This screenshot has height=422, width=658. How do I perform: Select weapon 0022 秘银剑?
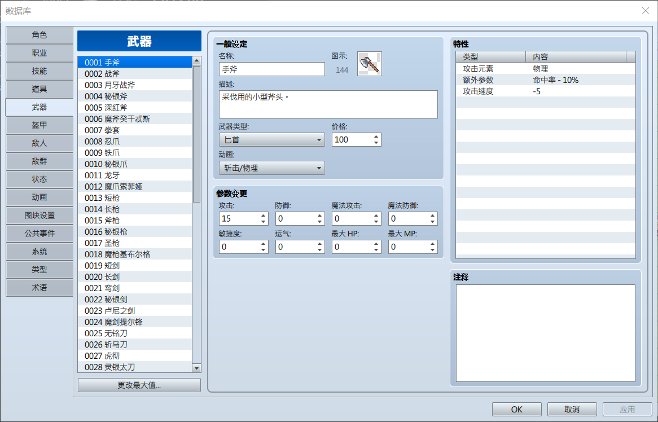pyautogui.click(x=135, y=300)
